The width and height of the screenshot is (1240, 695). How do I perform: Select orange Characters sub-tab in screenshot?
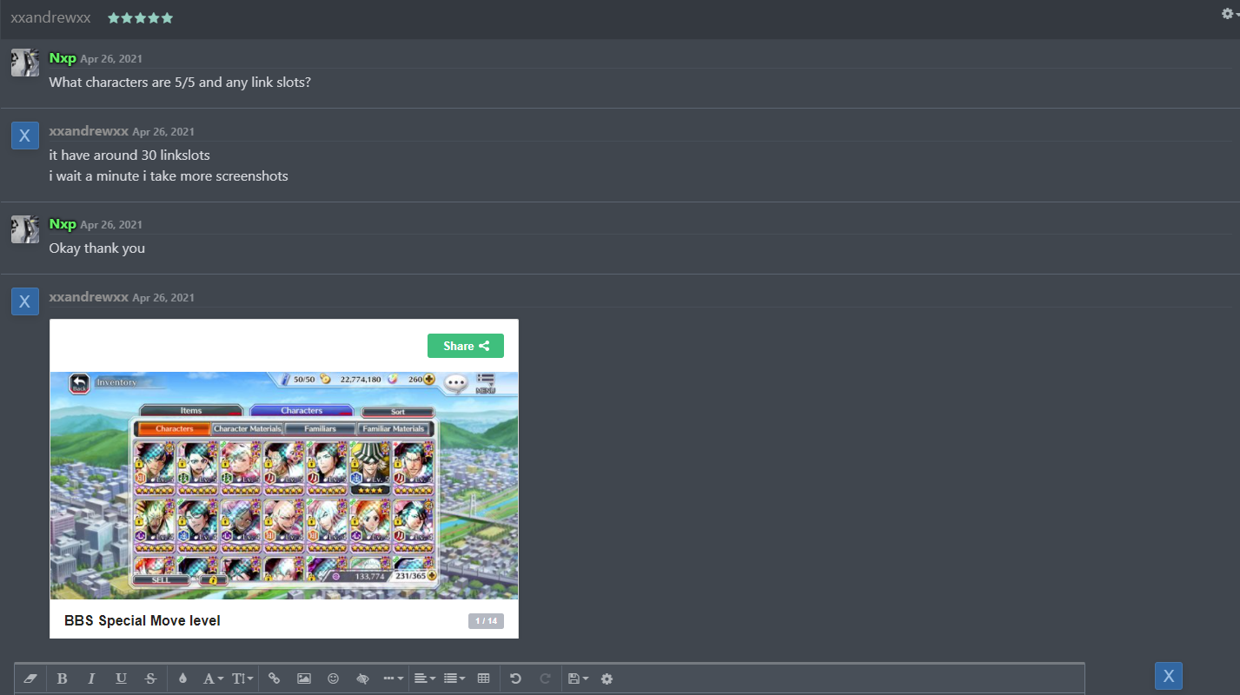(x=175, y=428)
